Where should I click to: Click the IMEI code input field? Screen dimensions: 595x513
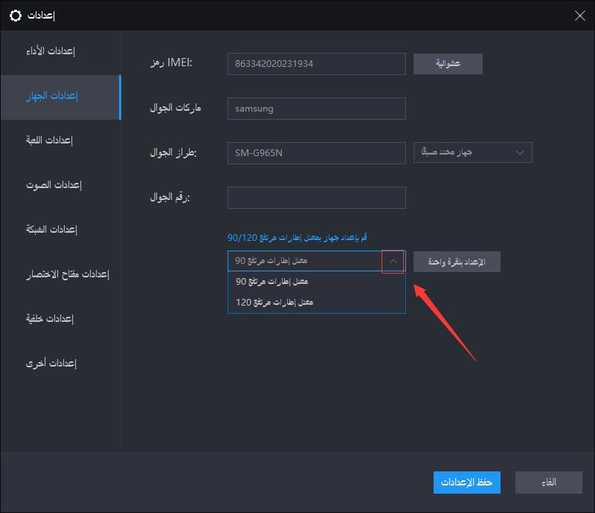pyautogui.click(x=317, y=64)
